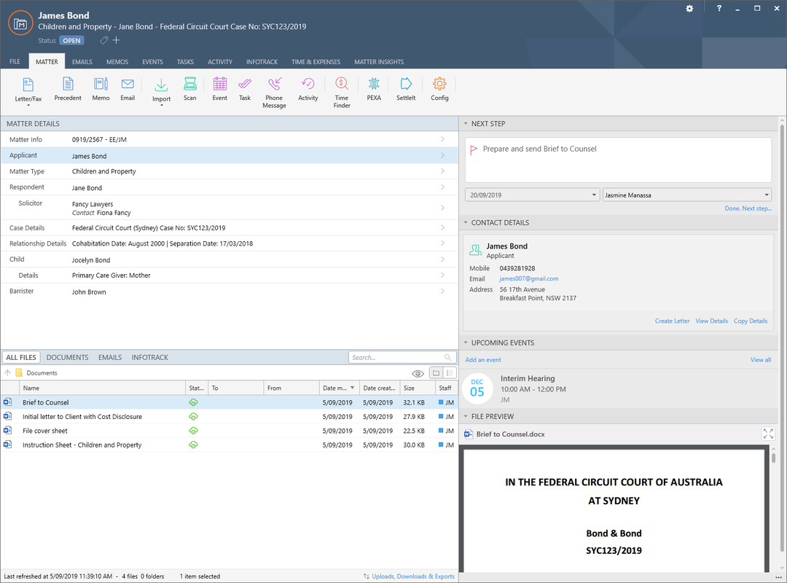Click inside the file Search box
Image resolution: width=787 pixels, height=583 pixels.
click(397, 357)
